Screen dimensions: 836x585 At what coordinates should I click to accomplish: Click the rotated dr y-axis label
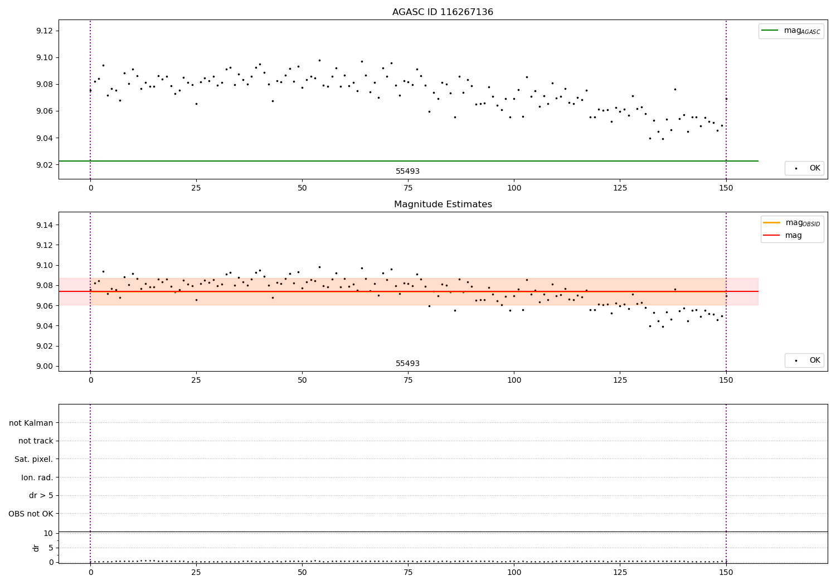[x=36, y=548]
